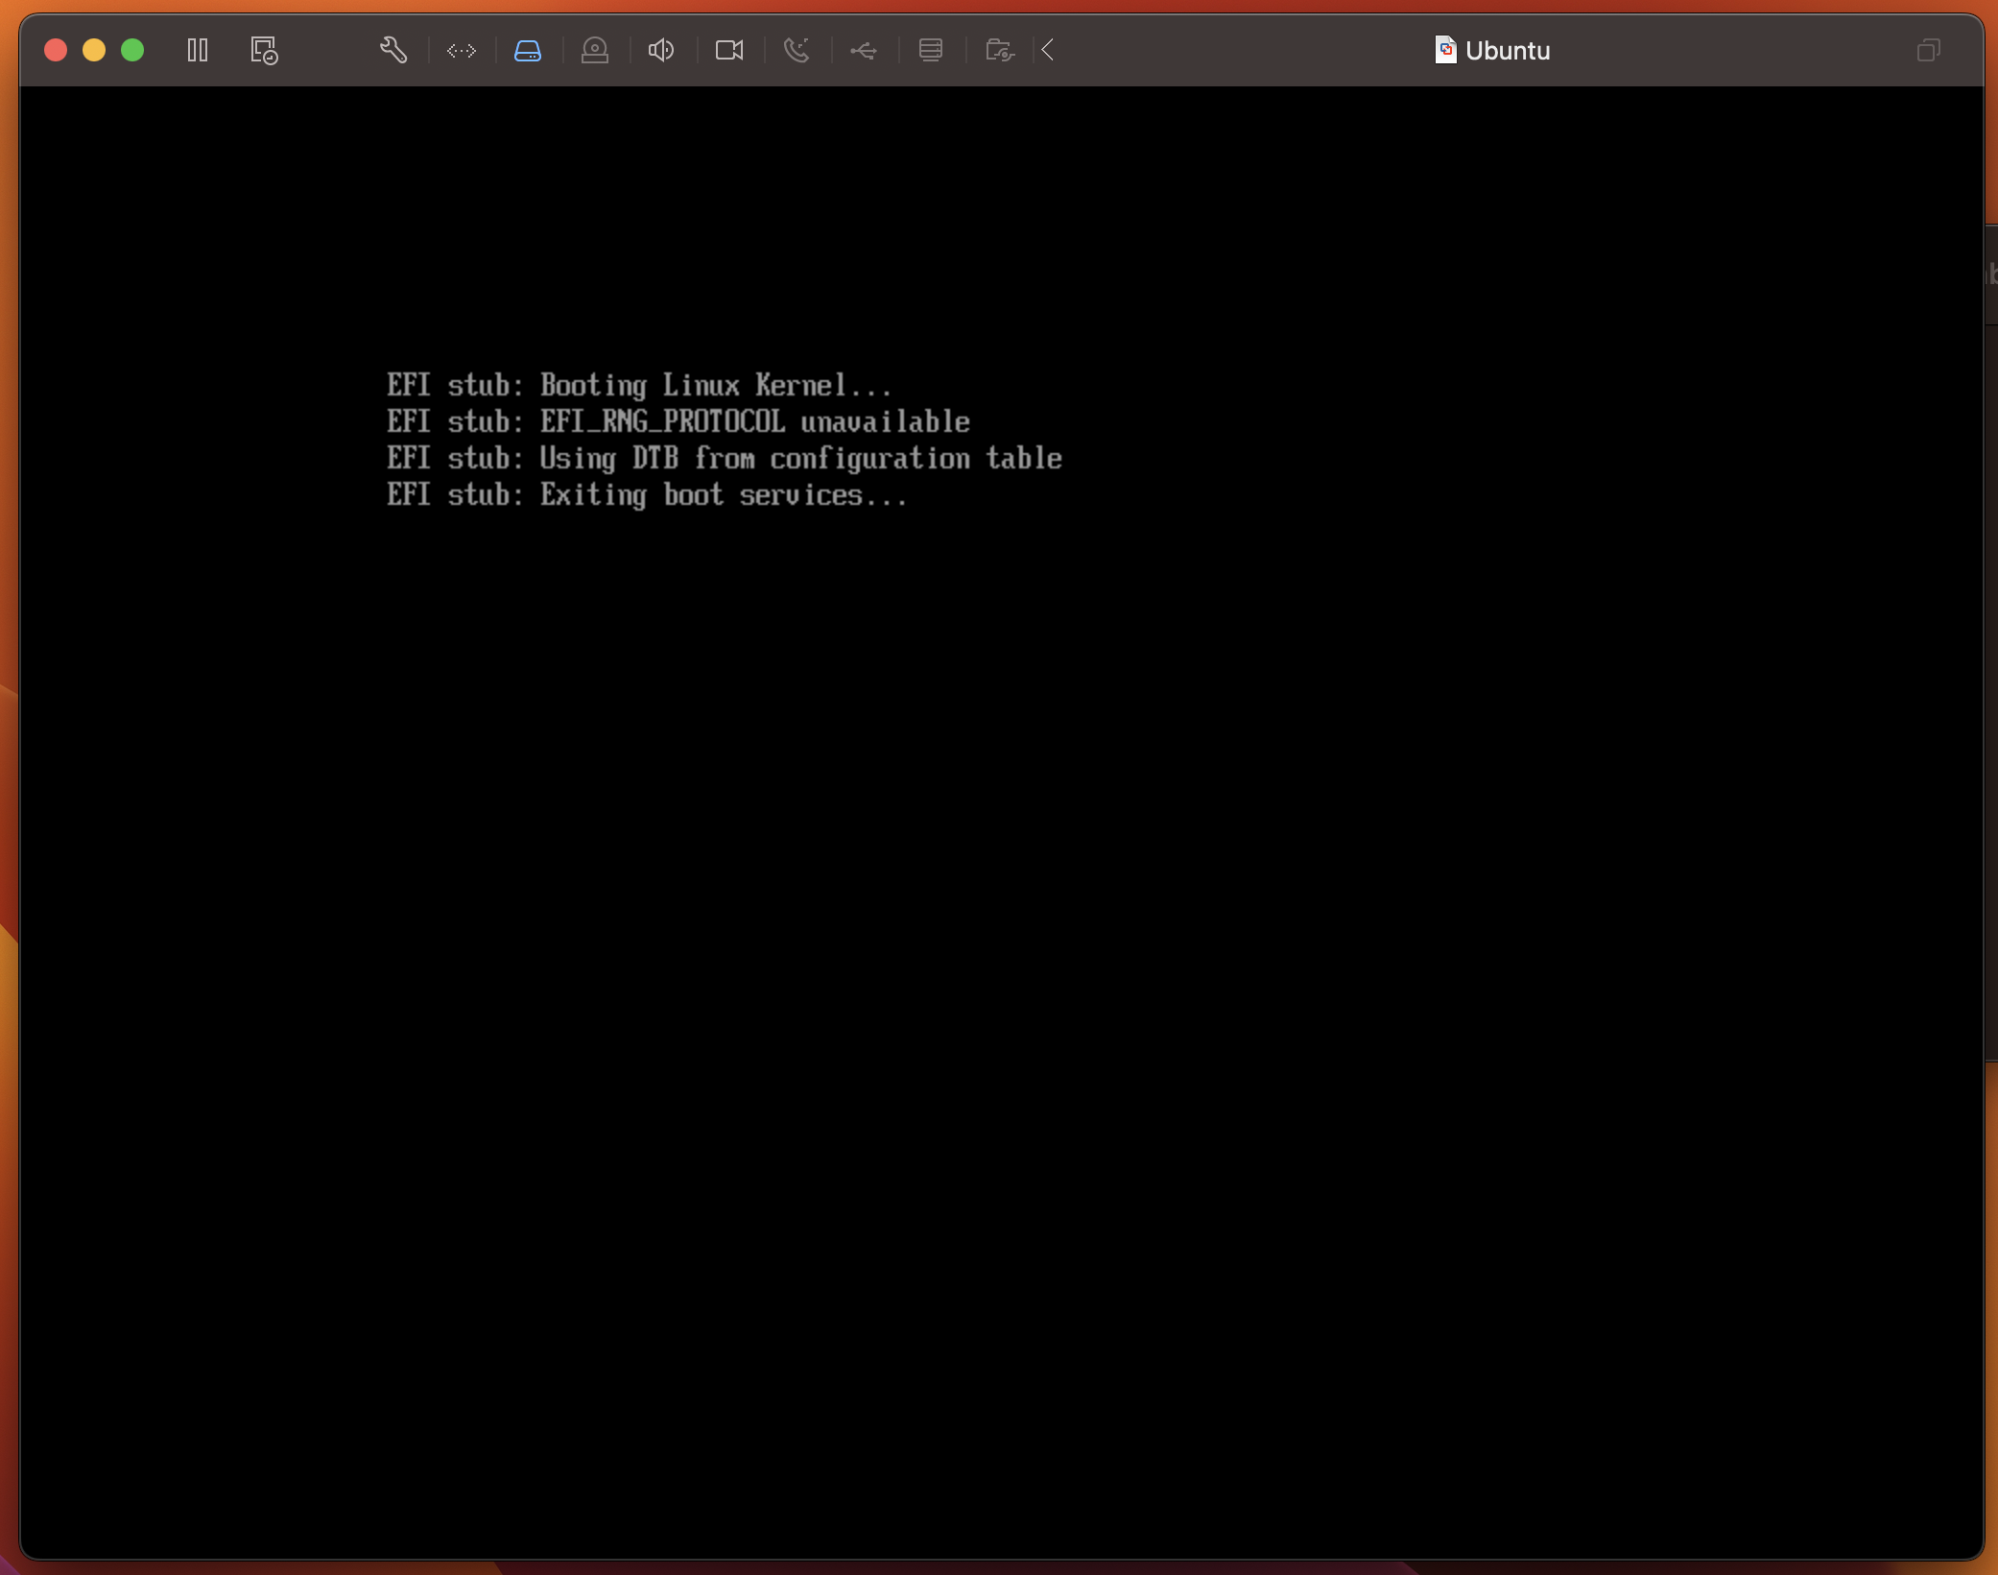Screen dimensions: 1998x1575
Task: Open the shared folders icon
Action: pos(1000,50)
